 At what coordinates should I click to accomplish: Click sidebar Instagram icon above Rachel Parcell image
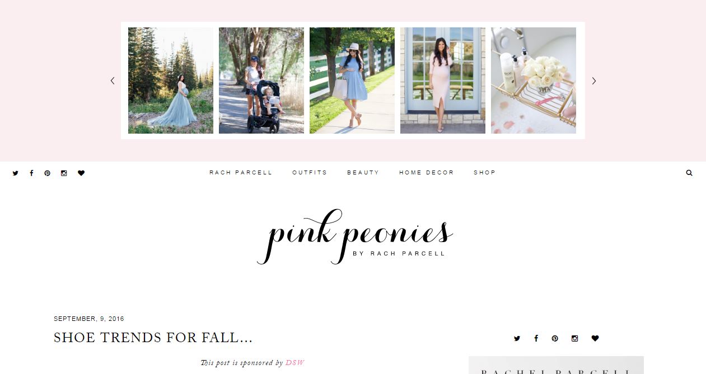[574, 338]
